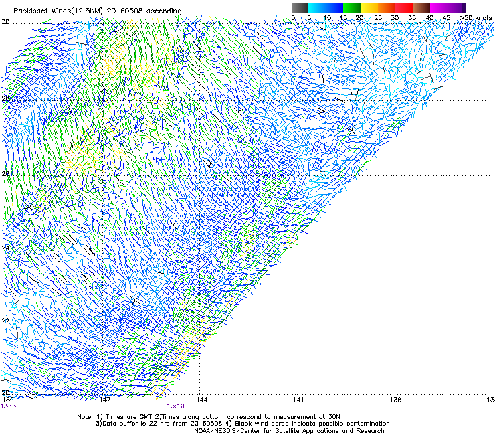
Task: Click the '>50 knots' legend label
Action: pos(476,17)
